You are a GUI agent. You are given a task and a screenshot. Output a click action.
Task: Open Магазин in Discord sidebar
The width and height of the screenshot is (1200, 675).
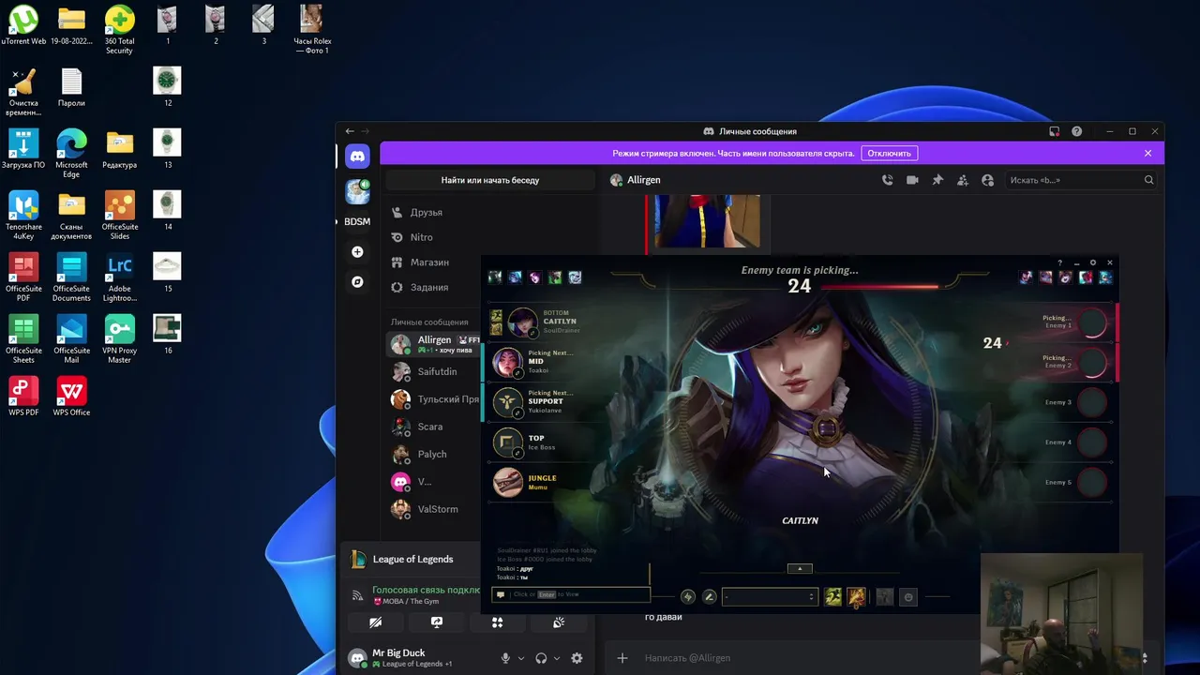[489, 262]
